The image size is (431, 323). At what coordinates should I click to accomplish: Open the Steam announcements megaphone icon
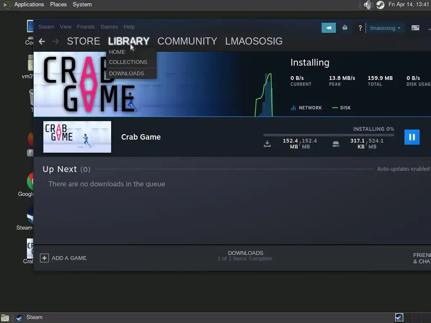tap(328, 28)
